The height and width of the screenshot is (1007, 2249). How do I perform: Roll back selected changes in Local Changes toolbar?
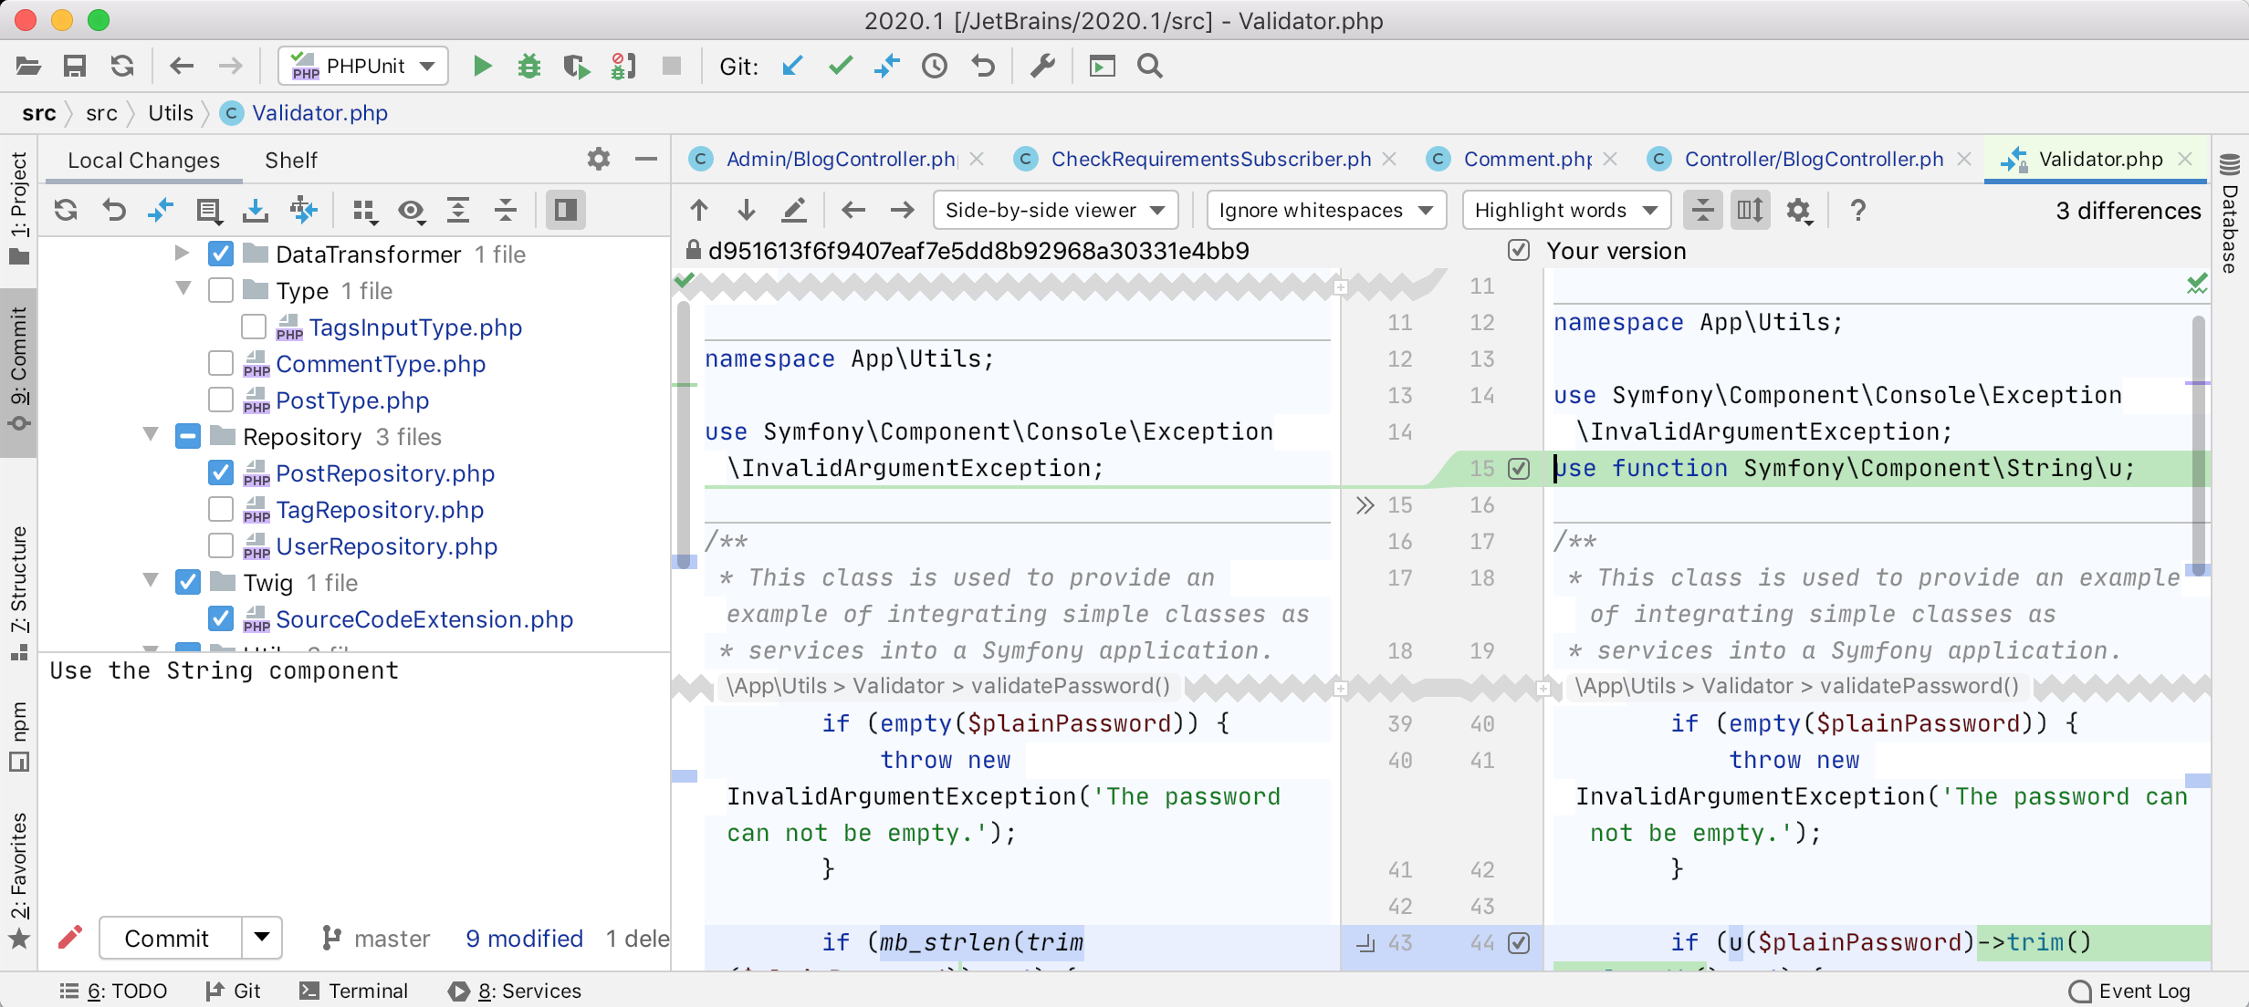click(x=114, y=211)
